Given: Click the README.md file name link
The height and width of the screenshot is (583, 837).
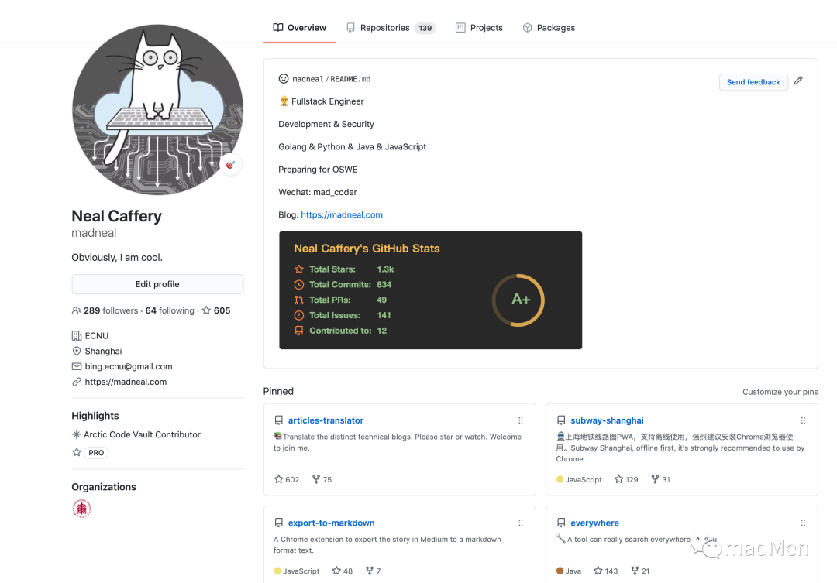Looking at the screenshot, I should [350, 79].
